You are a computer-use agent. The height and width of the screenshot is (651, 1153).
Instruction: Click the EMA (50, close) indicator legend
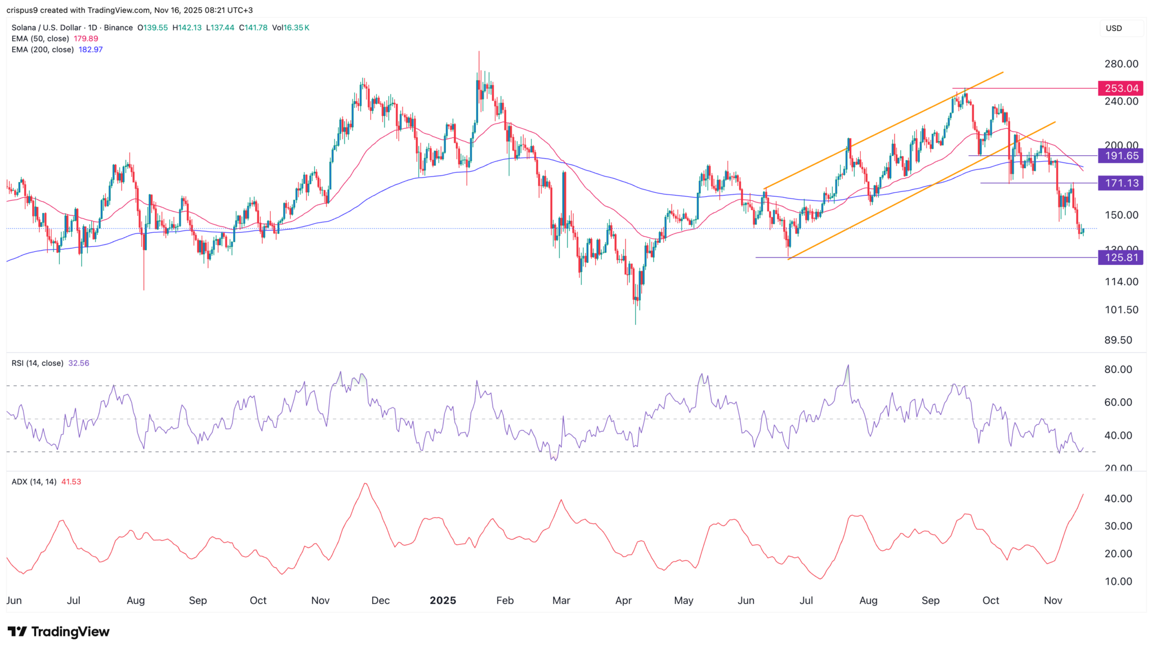[40, 39]
